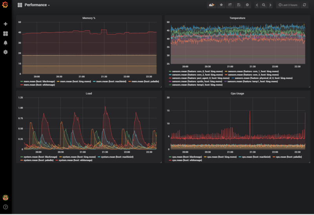Open the Grafana logo home menu

pyautogui.click(x=5, y=5)
